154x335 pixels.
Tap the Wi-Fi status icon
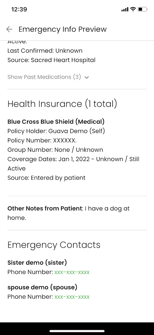tap(133, 9)
